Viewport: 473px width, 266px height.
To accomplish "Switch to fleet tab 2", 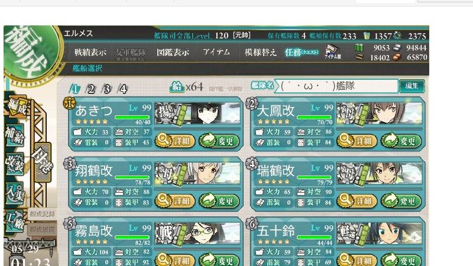I will tap(90, 89).
